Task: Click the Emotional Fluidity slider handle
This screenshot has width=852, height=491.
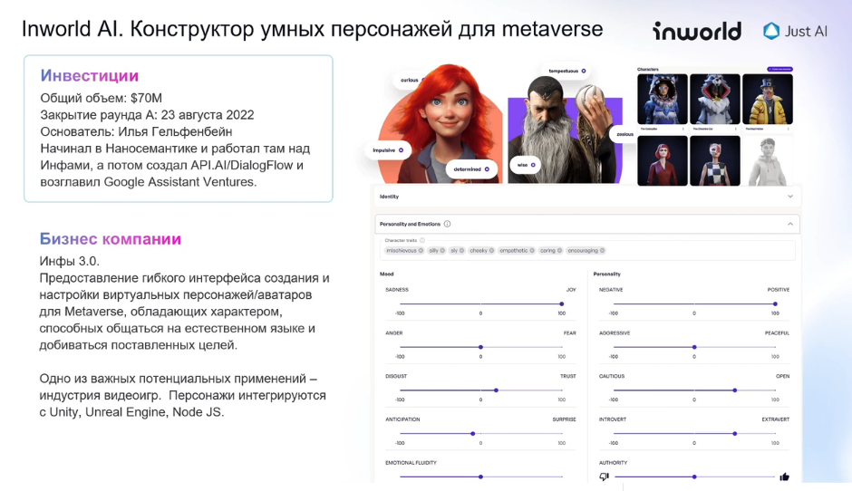Action: click(481, 477)
